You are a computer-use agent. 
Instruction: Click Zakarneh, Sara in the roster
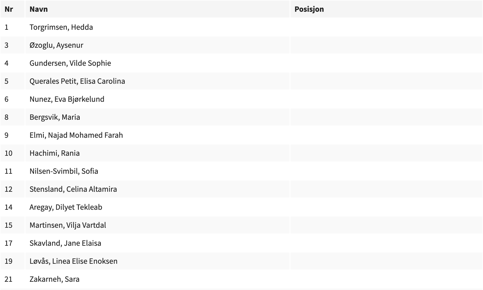click(x=54, y=279)
